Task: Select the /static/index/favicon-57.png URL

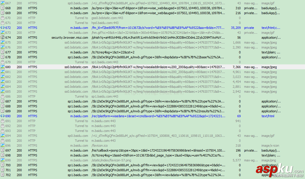Action: coord(111,160)
